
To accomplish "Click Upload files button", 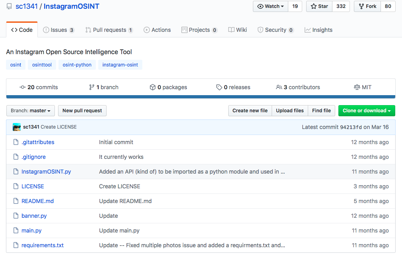I will [x=290, y=111].
